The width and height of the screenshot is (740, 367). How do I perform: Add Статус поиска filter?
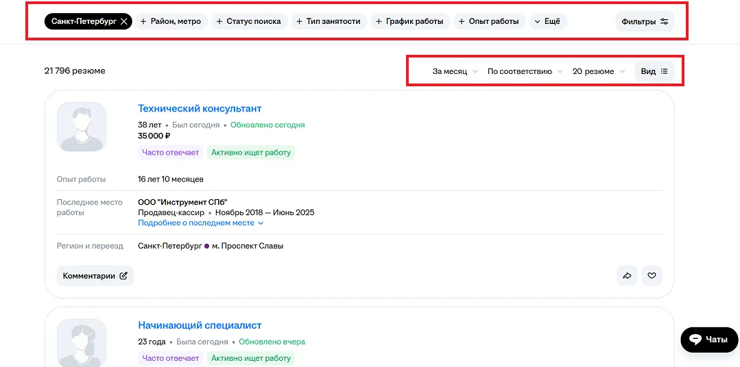point(247,21)
